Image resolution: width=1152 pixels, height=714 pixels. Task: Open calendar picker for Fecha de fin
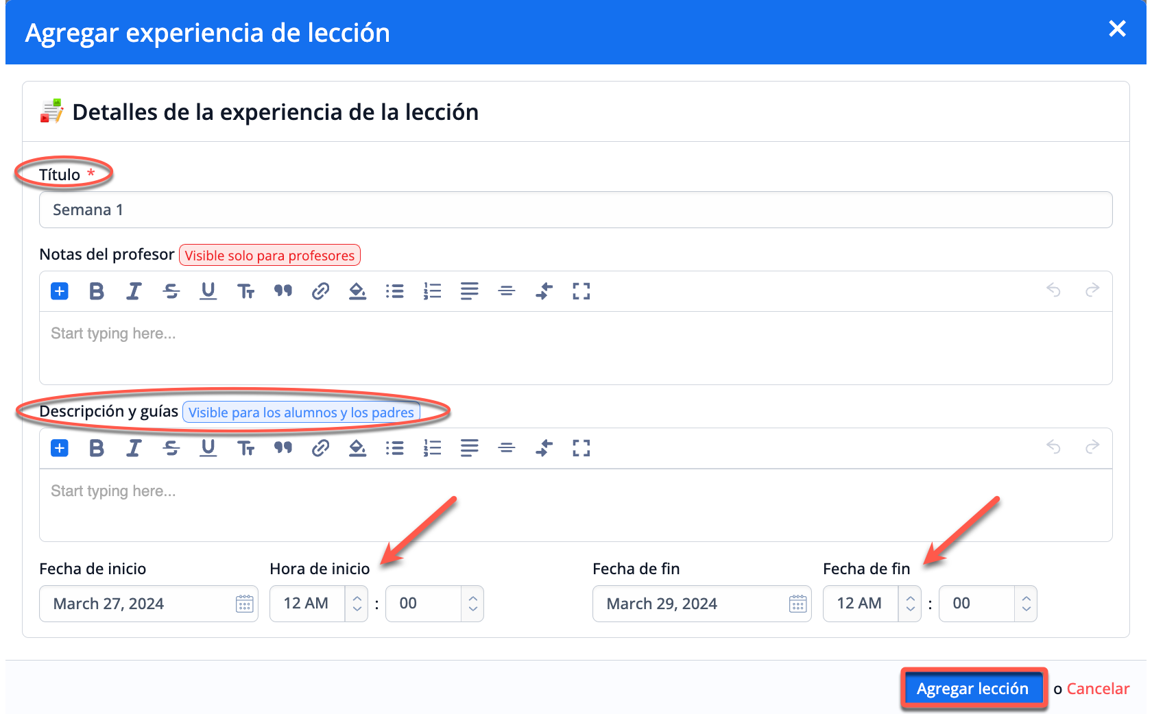[797, 604]
